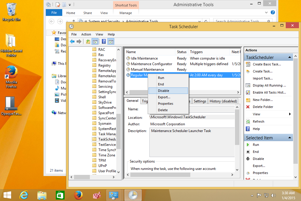Toggle the Show/Hide Action Pane toolbar icon
Screen dimensions: 301x201
pyautogui.click(x=111, y=41)
